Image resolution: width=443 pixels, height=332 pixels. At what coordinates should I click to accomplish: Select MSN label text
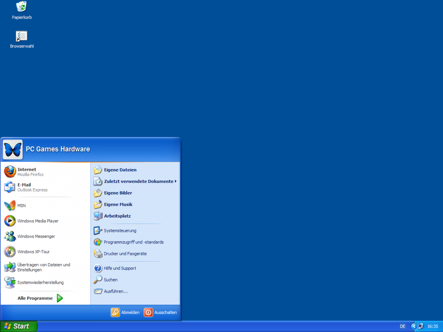coord(21,206)
